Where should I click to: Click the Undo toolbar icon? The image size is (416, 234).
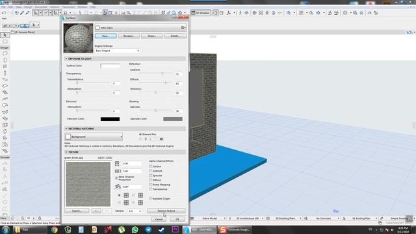pos(4,13)
